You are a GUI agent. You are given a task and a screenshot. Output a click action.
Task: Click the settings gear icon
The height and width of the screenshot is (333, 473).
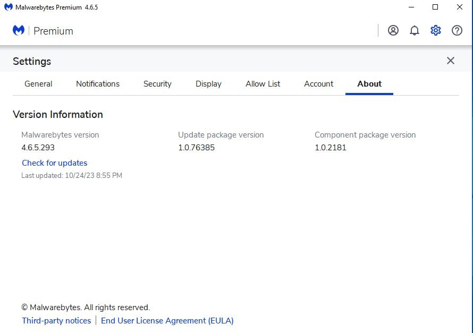coord(436,30)
